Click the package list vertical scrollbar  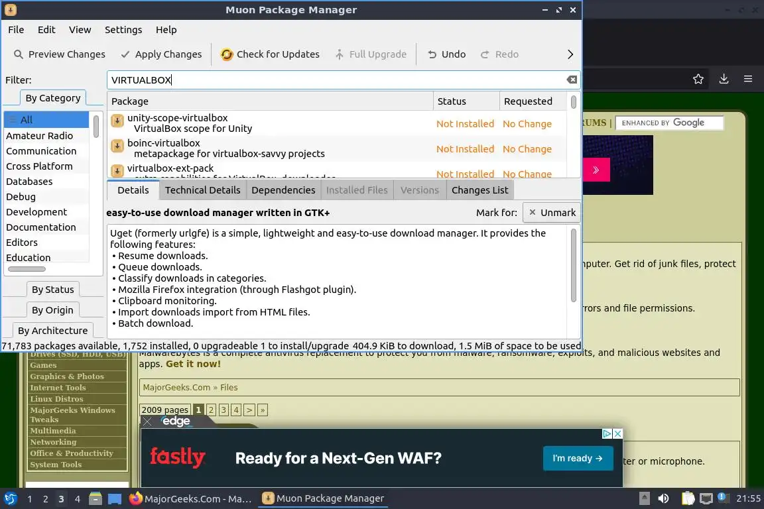pos(574,102)
